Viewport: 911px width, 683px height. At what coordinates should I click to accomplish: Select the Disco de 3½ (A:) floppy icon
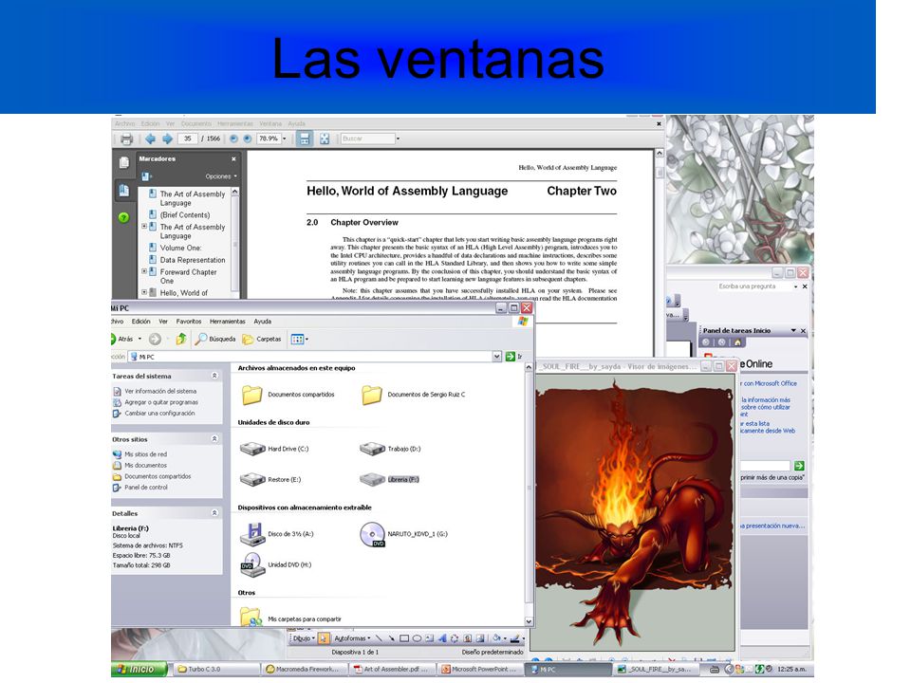coord(252,534)
